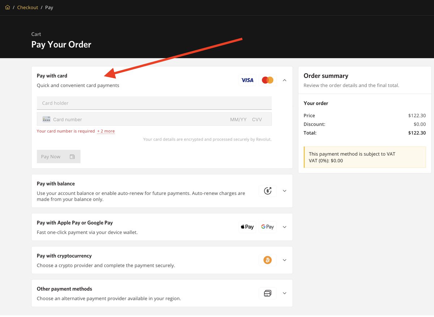The height and width of the screenshot is (317, 434).
Task: Collapse the Pay with card section
Action: (x=285, y=80)
